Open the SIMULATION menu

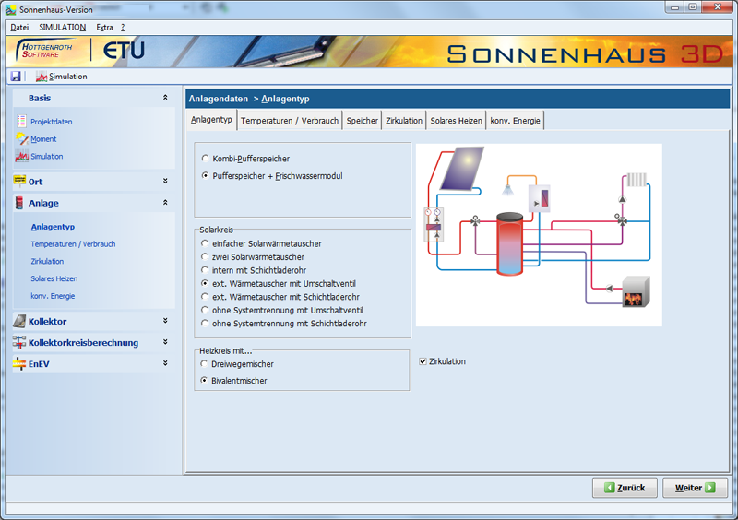tap(62, 28)
